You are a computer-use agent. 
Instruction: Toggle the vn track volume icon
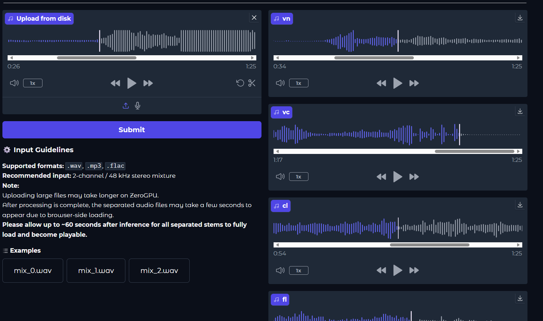(280, 83)
